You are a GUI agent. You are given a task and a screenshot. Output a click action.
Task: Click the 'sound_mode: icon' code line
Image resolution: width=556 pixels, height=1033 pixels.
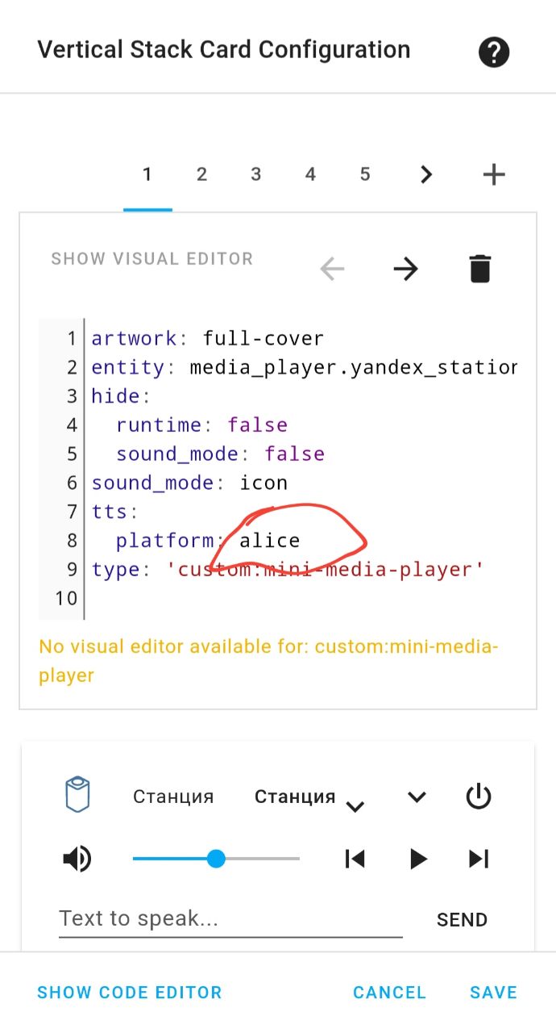189,483
